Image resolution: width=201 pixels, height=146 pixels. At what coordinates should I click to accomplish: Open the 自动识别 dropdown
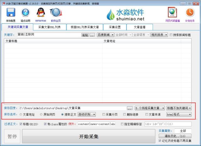[87, 114]
